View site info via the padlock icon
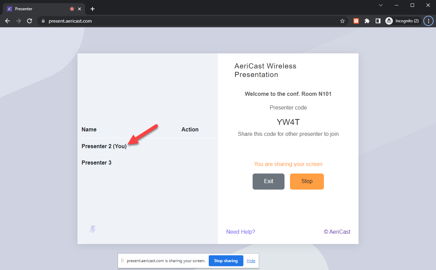 [43, 21]
